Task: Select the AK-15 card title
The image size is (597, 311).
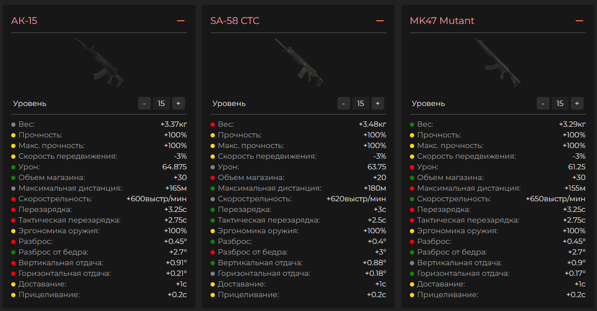Action: [x=24, y=21]
